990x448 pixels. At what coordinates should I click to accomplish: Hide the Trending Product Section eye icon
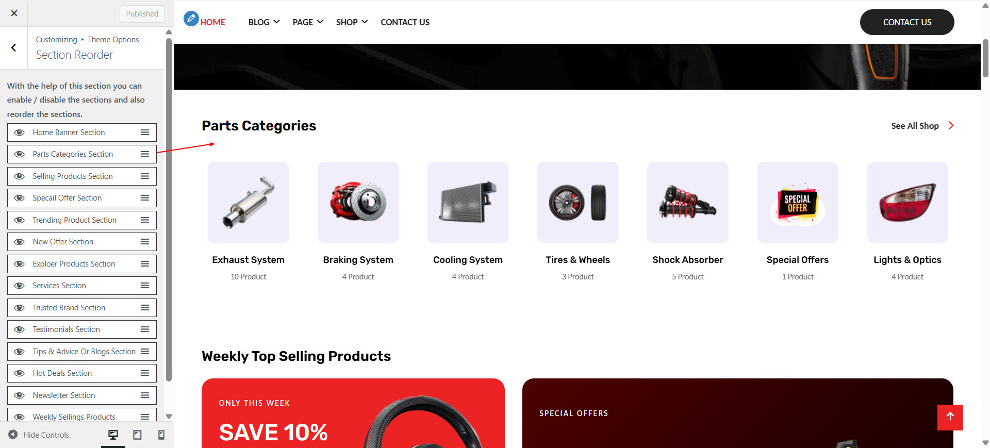coord(20,220)
